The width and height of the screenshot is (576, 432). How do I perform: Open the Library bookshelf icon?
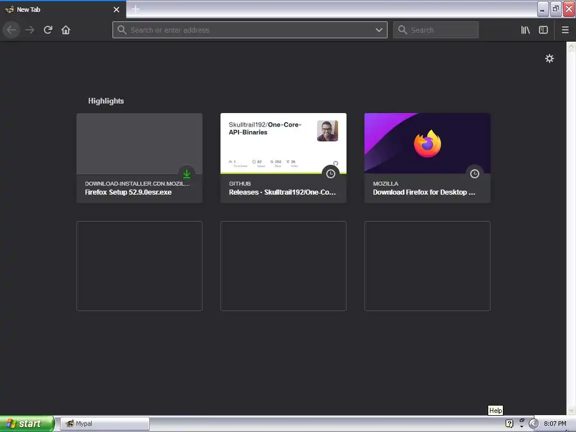point(525,30)
